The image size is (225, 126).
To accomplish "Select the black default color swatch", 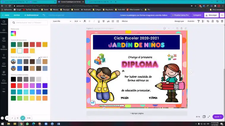I will [x=13, y=79].
